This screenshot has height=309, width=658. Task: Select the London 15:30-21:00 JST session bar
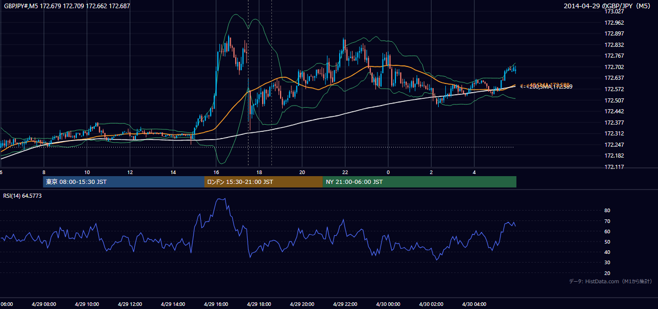[264, 182]
